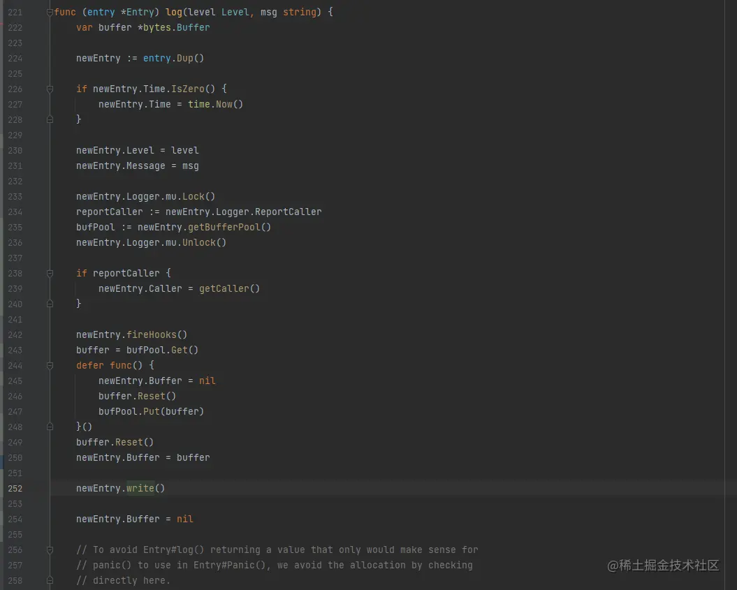This screenshot has width=737, height=590.
Task: Click the IsZero() method call
Action: (193, 89)
